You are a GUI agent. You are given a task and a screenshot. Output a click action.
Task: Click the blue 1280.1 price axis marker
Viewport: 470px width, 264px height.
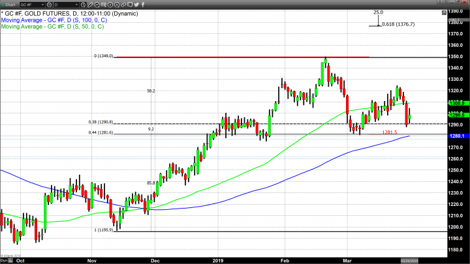pos(458,136)
